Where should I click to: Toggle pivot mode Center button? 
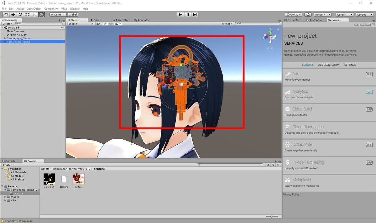point(57,14)
